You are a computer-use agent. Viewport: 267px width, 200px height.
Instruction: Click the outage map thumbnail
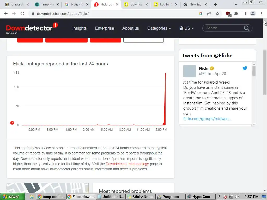47,188
